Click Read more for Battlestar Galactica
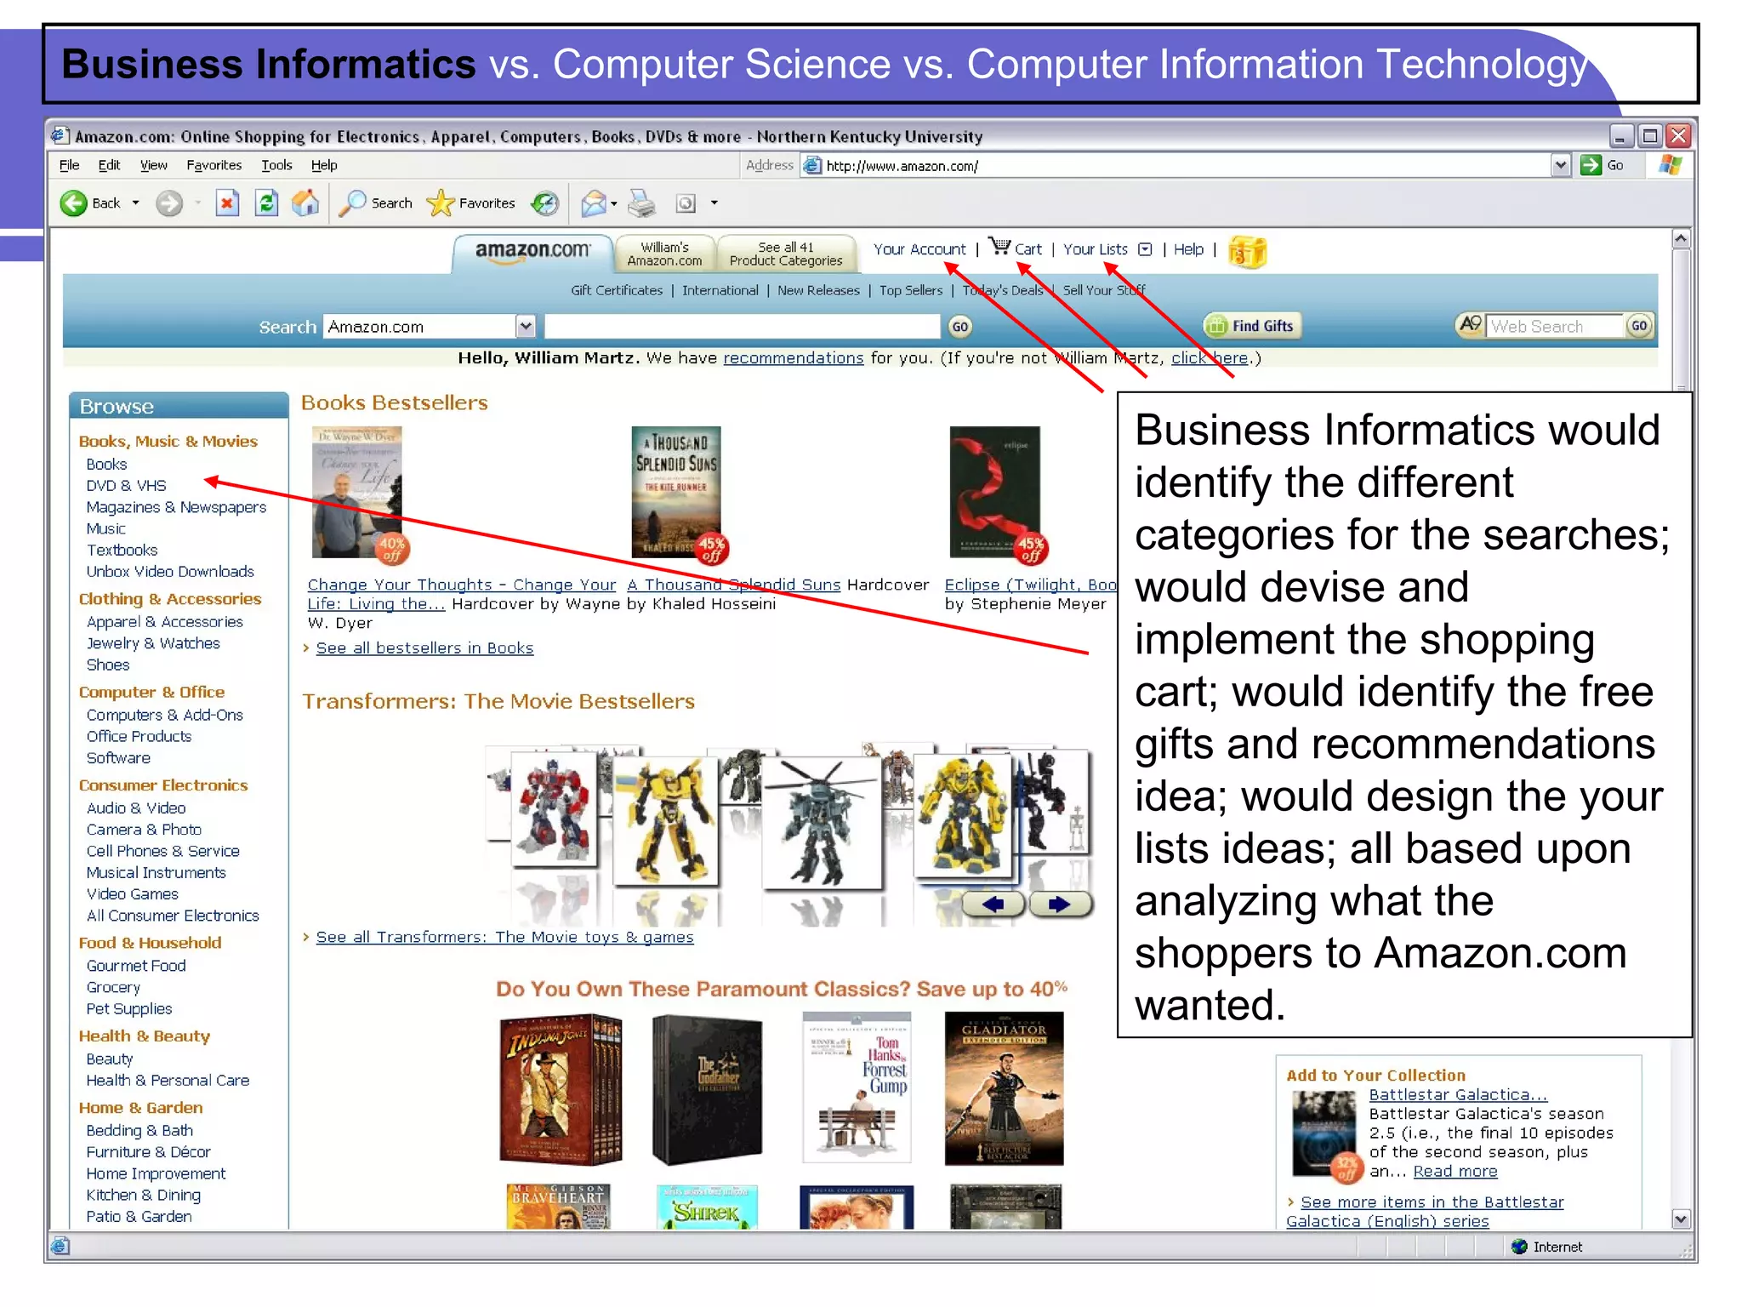The height and width of the screenshot is (1307, 1742). 1455,1172
